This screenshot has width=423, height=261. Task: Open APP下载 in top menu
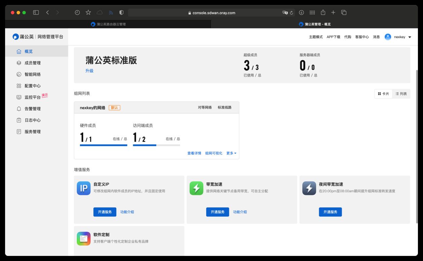click(x=333, y=37)
